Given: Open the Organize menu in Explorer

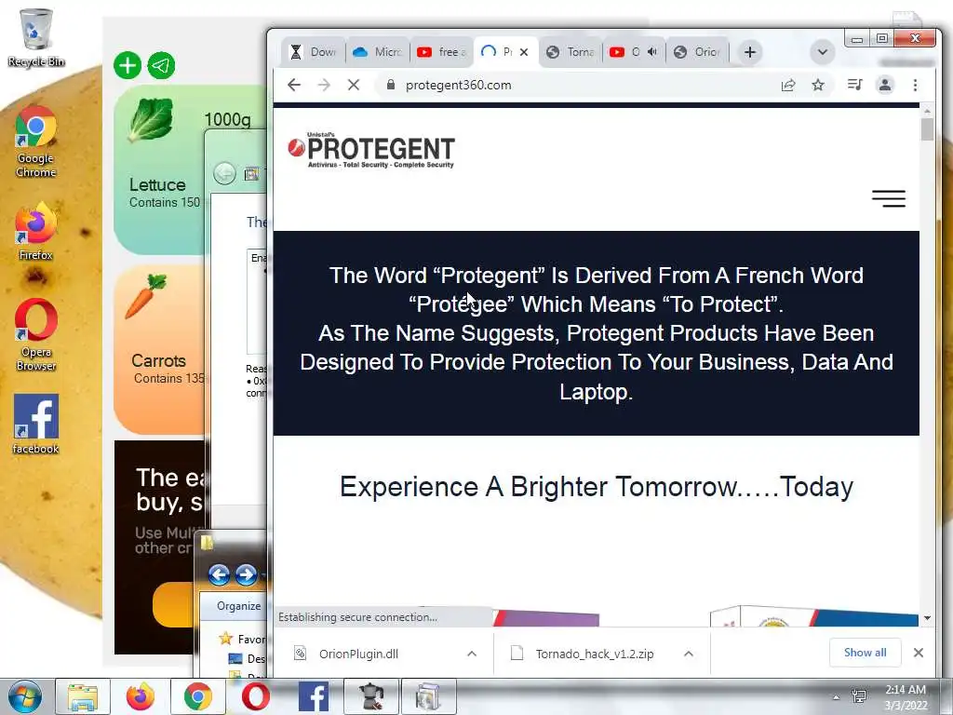Looking at the screenshot, I should pyautogui.click(x=238, y=606).
